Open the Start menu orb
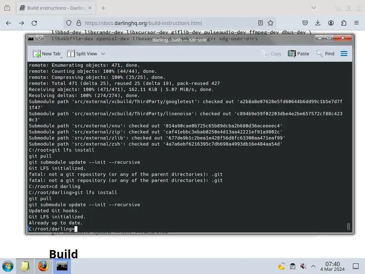The image size is (365, 274). click(x=8, y=266)
